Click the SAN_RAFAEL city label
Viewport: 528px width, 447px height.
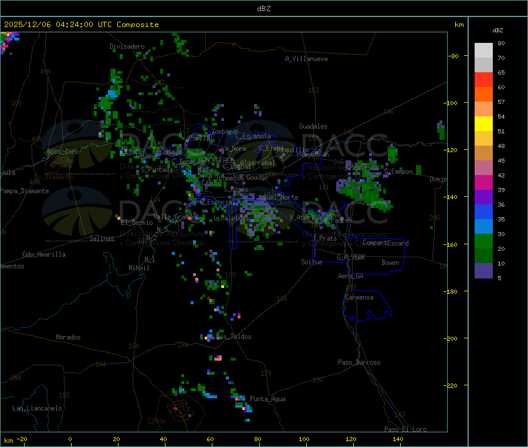216,160
